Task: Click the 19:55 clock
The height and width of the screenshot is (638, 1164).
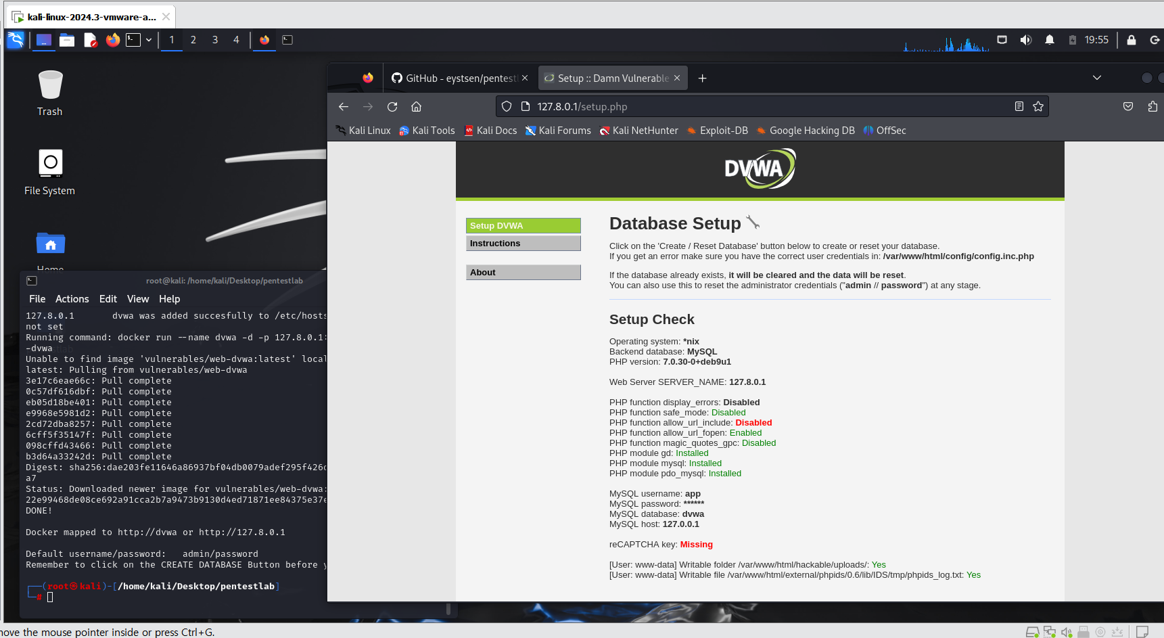Action: coord(1096,40)
